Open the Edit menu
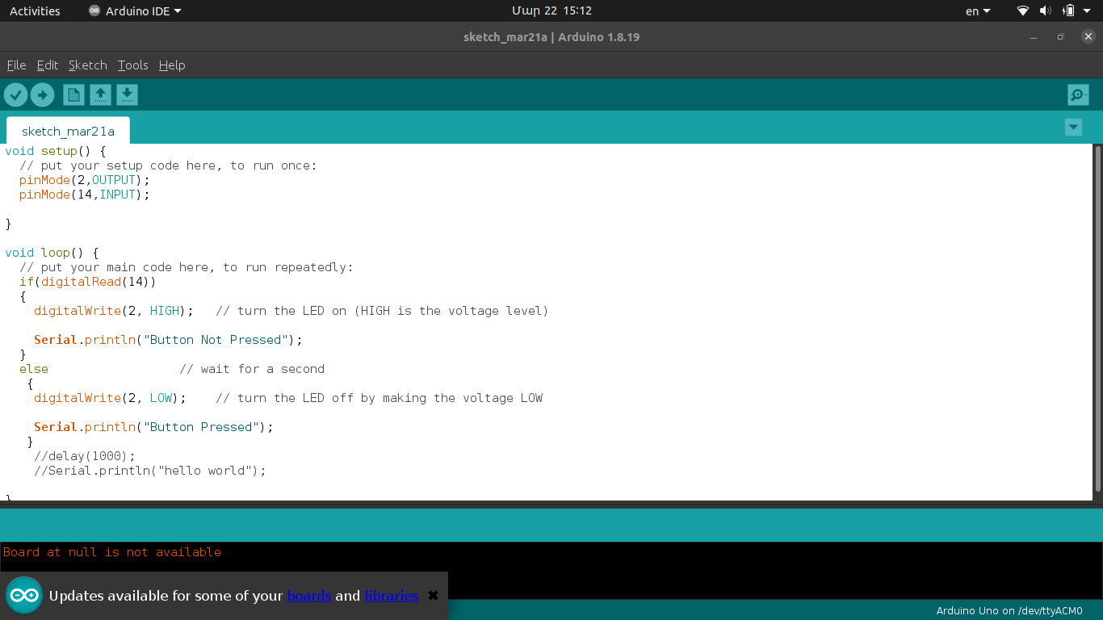 (x=48, y=65)
